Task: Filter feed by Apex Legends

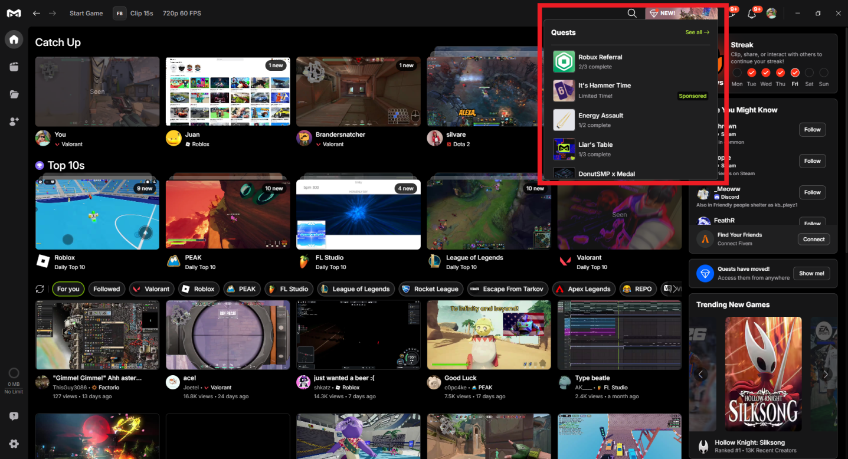Action: [583, 289]
